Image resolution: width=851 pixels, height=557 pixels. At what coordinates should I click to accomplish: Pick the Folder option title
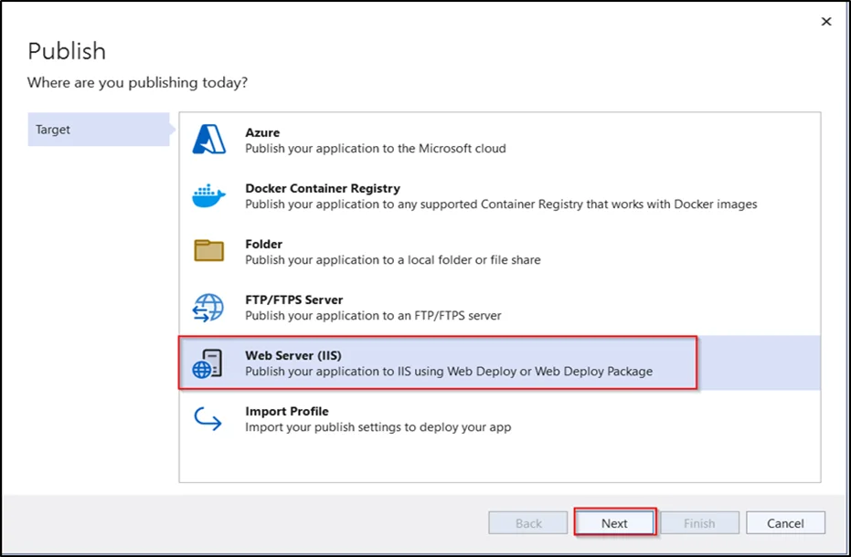(x=263, y=244)
